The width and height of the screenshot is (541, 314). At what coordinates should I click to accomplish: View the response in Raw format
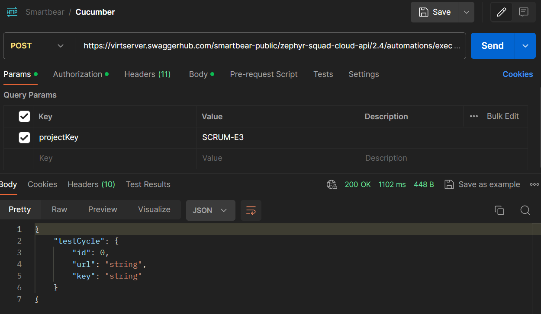(59, 209)
